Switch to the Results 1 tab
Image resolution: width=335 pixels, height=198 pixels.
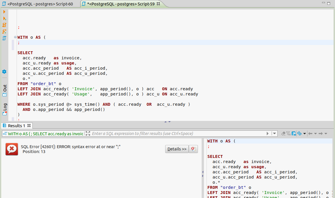point(16,126)
